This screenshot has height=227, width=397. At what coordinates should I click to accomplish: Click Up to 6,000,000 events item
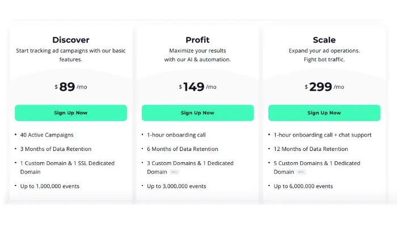303,186
